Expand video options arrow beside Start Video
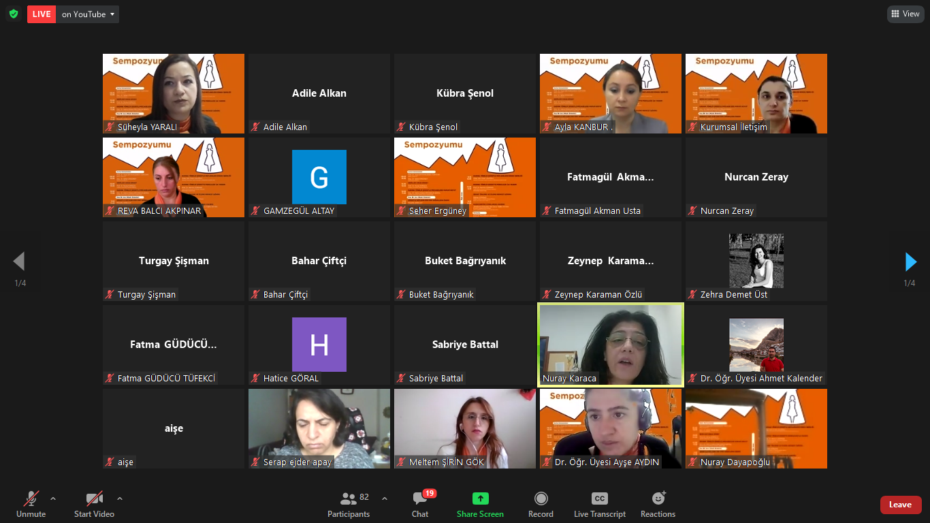930x523 pixels. (x=120, y=498)
